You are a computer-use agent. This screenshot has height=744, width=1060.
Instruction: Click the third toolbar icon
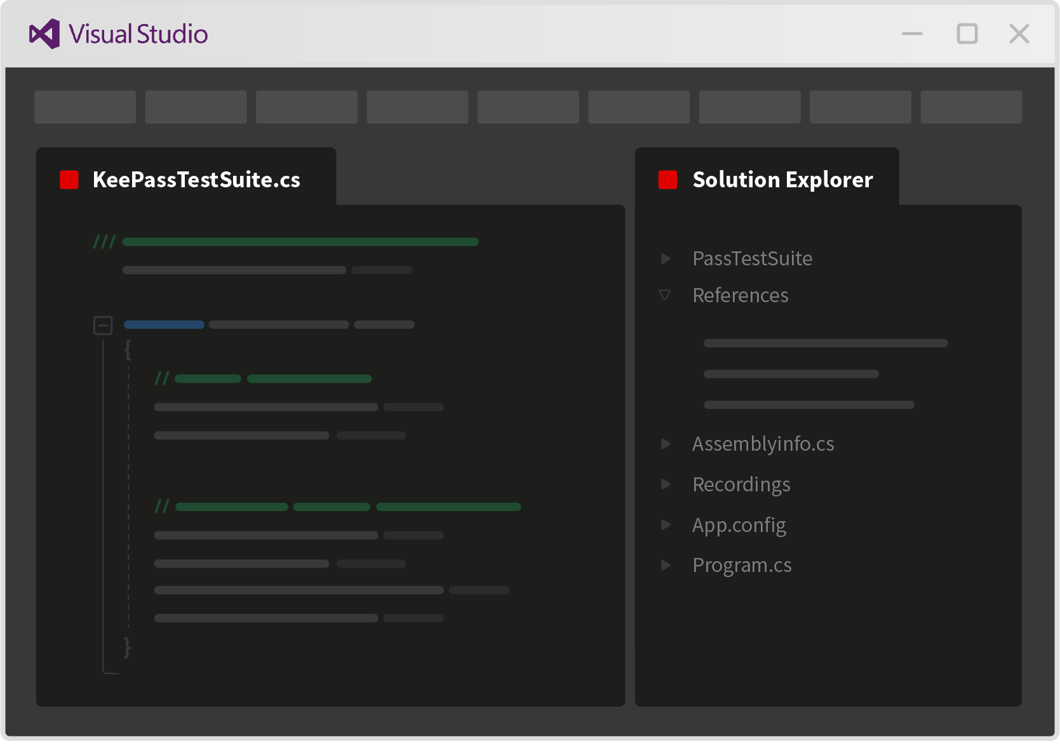tap(306, 107)
